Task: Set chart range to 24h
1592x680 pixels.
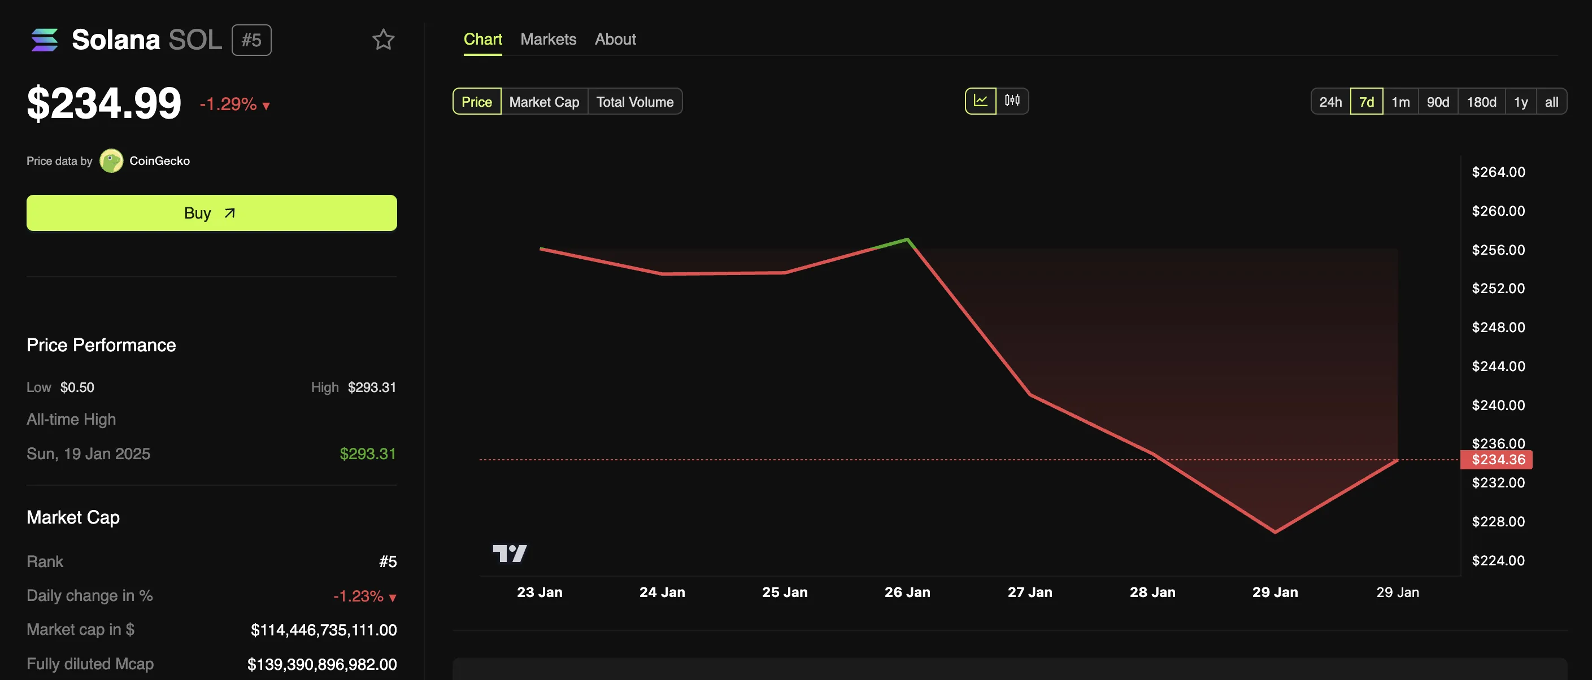Action: [1330, 101]
